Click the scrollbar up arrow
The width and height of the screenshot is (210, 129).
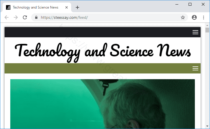tap(207, 25)
